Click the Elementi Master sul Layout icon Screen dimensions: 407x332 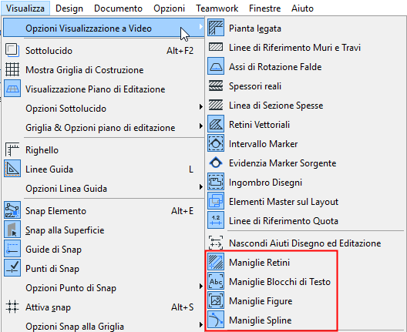[216, 201]
